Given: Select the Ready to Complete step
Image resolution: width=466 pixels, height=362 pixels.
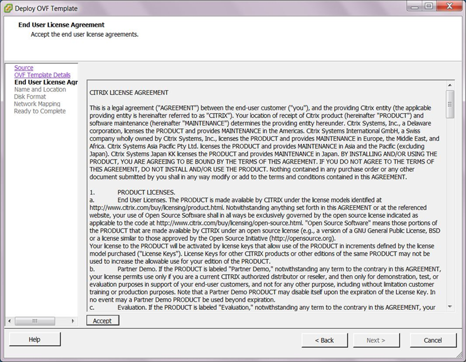Looking at the screenshot, I should (40, 111).
